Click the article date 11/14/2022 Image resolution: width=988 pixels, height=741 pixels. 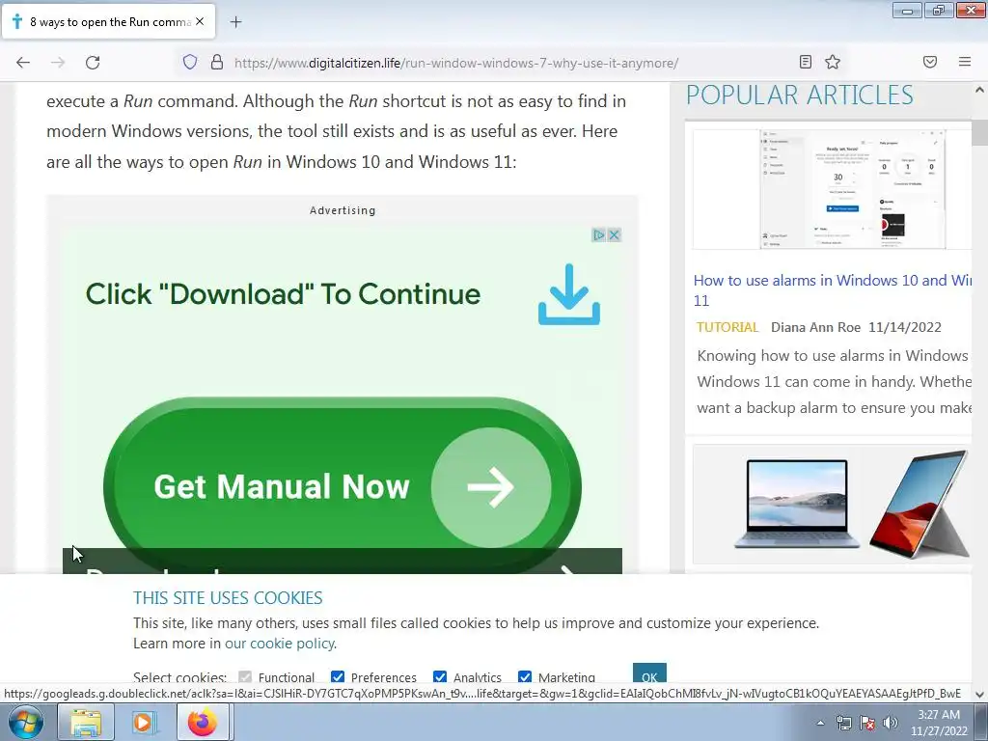(x=905, y=327)
